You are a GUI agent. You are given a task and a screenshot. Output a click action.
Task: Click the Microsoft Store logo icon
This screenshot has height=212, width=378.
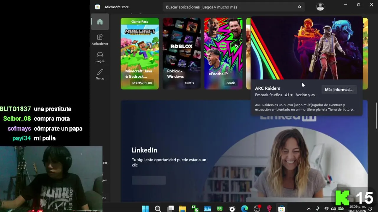(97, 7)
